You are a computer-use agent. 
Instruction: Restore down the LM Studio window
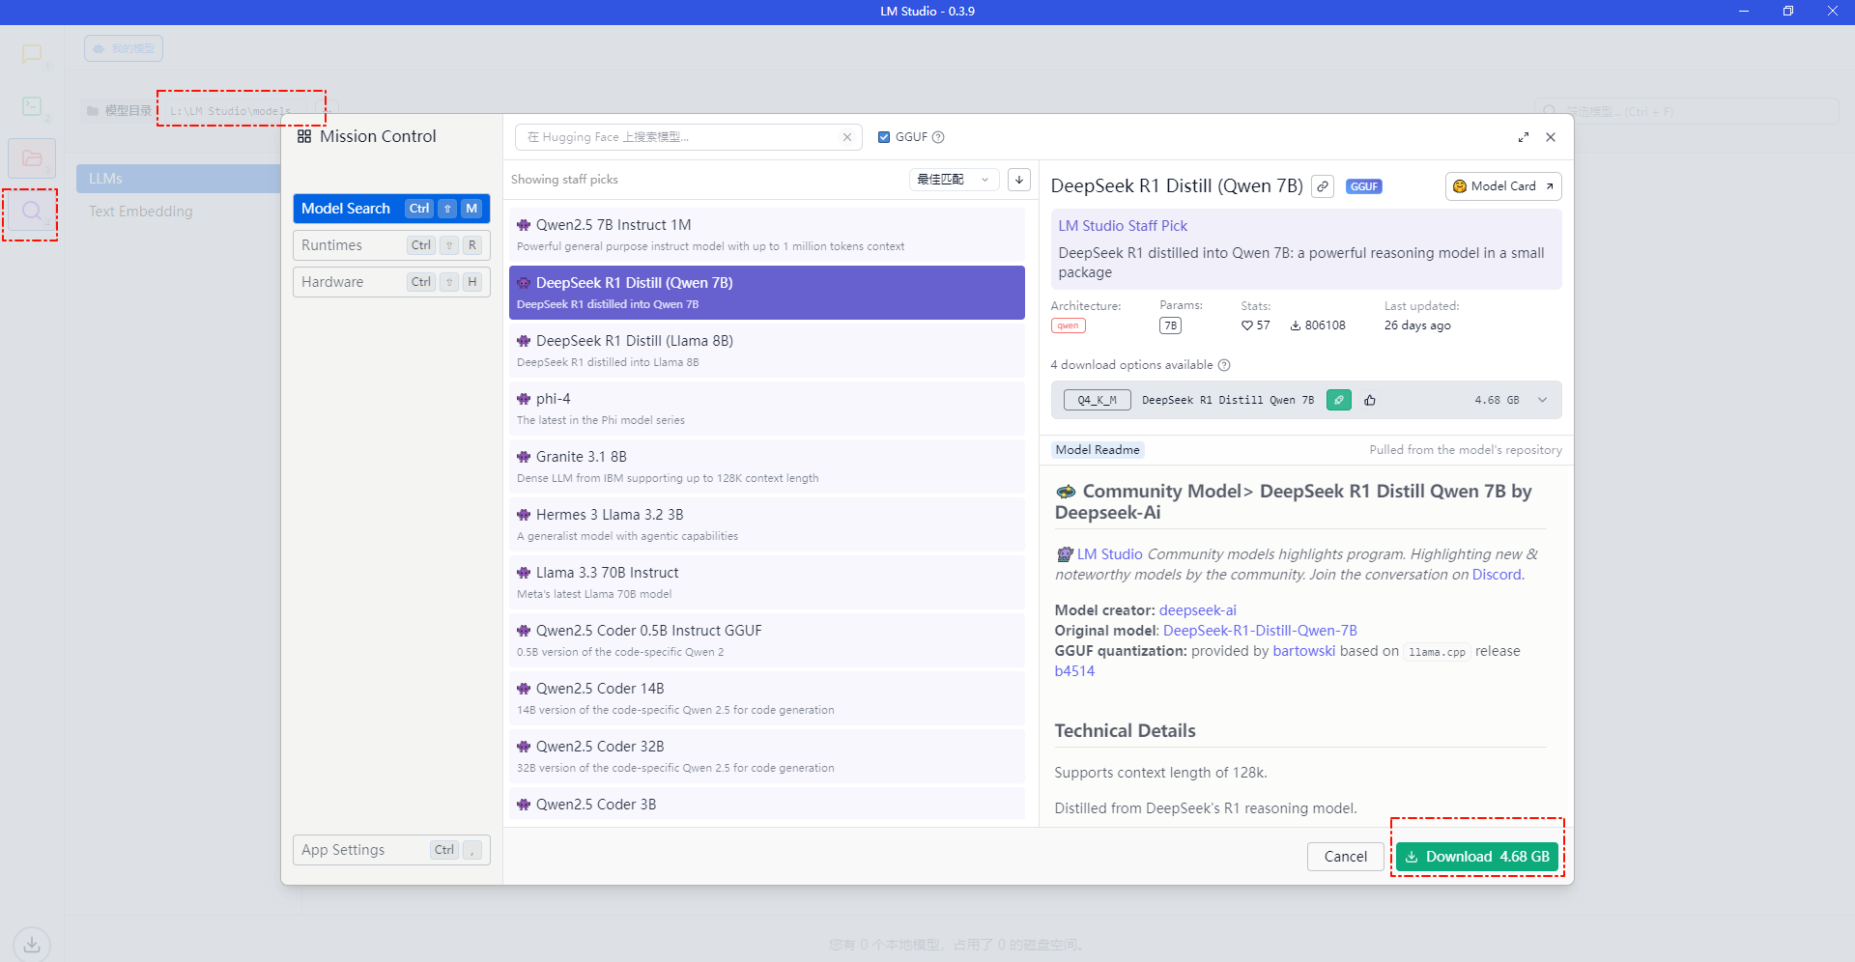coord(1788,12)
